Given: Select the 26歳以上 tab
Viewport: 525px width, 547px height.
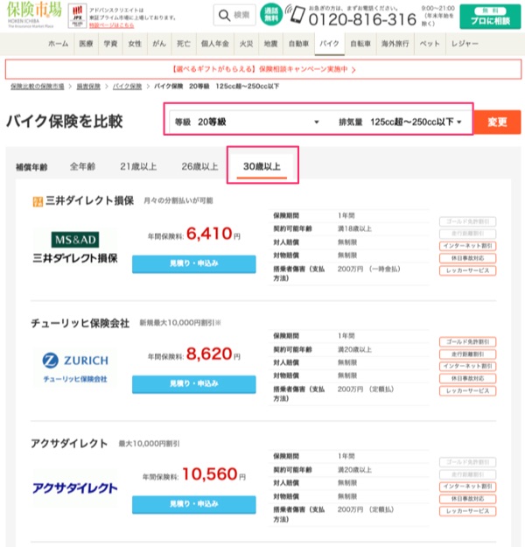Looking at the screenshot, I should coord(199,166).
